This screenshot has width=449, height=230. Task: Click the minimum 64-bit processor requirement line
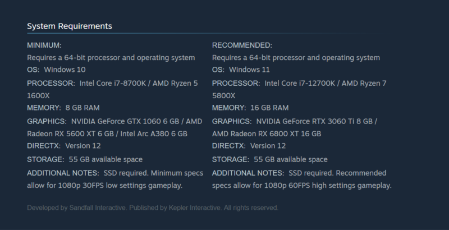click(111, 58)
